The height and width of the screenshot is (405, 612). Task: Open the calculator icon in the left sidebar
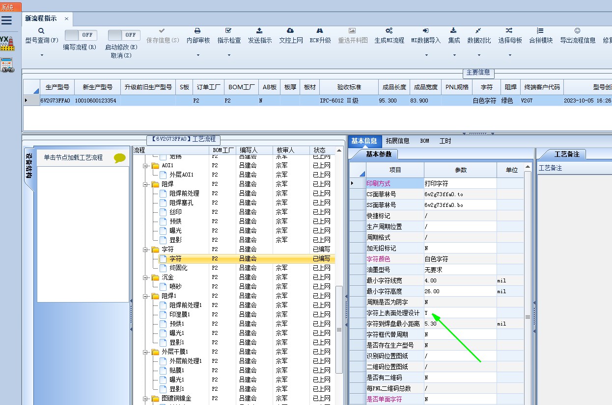7,65
